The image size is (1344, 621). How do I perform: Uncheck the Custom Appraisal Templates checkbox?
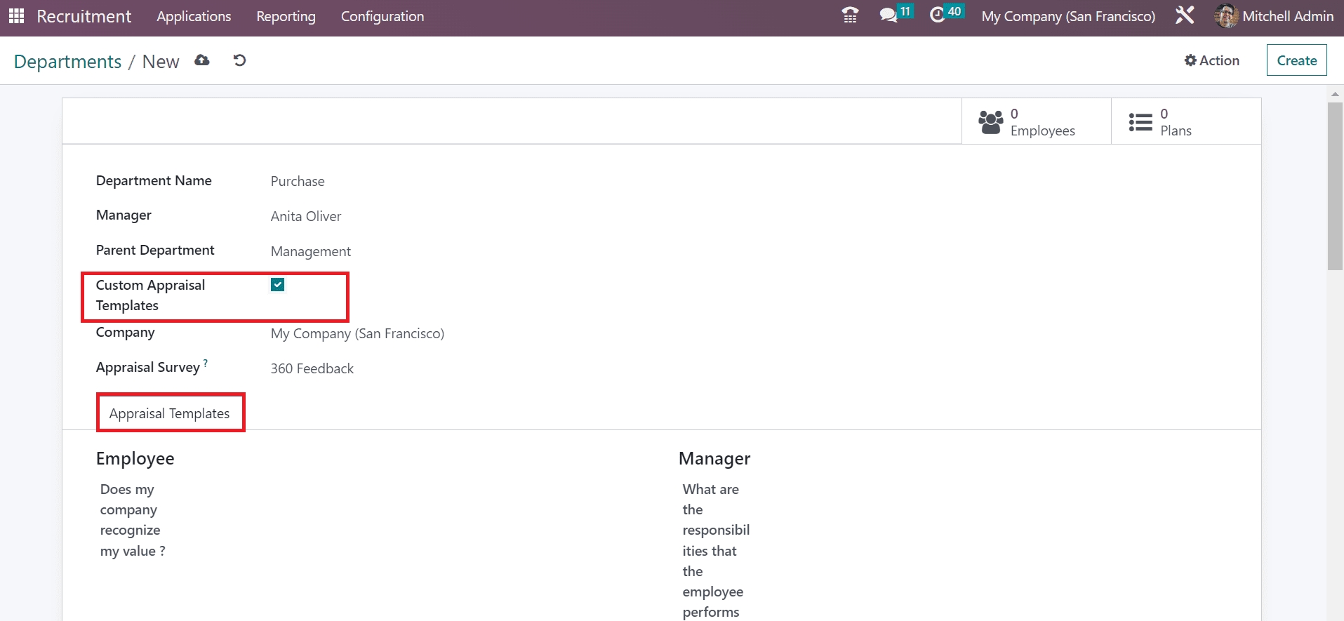point(278,284)
